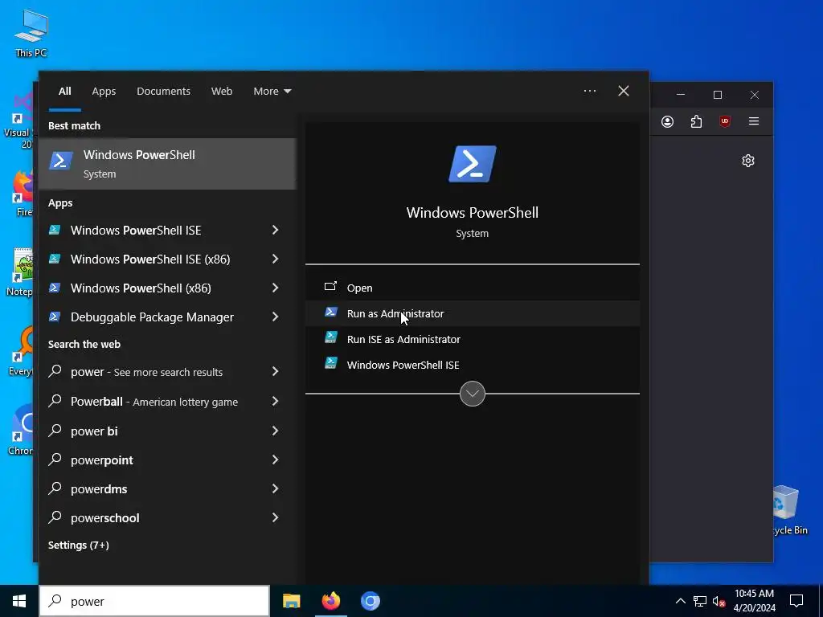Expand Windows PowerShell (x86) arrow

275,288
